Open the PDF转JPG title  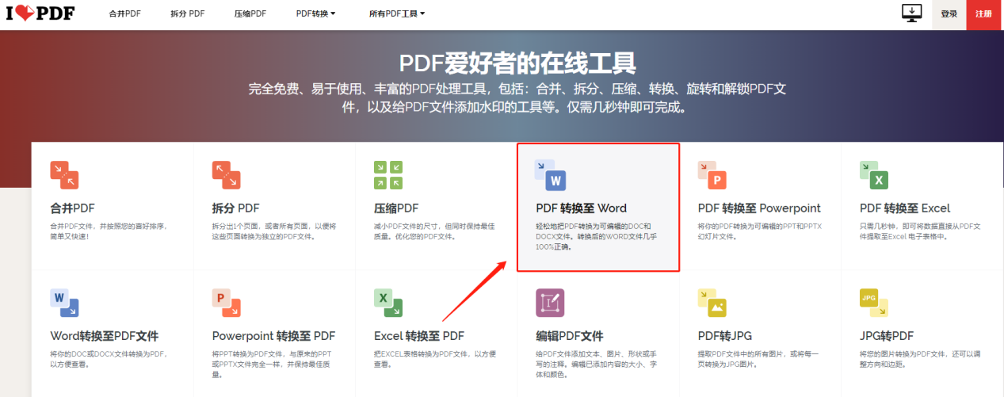[724, 336]
